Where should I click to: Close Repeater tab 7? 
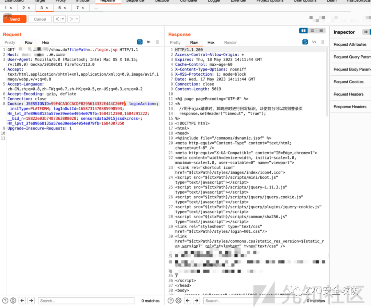tap(83, 8)
